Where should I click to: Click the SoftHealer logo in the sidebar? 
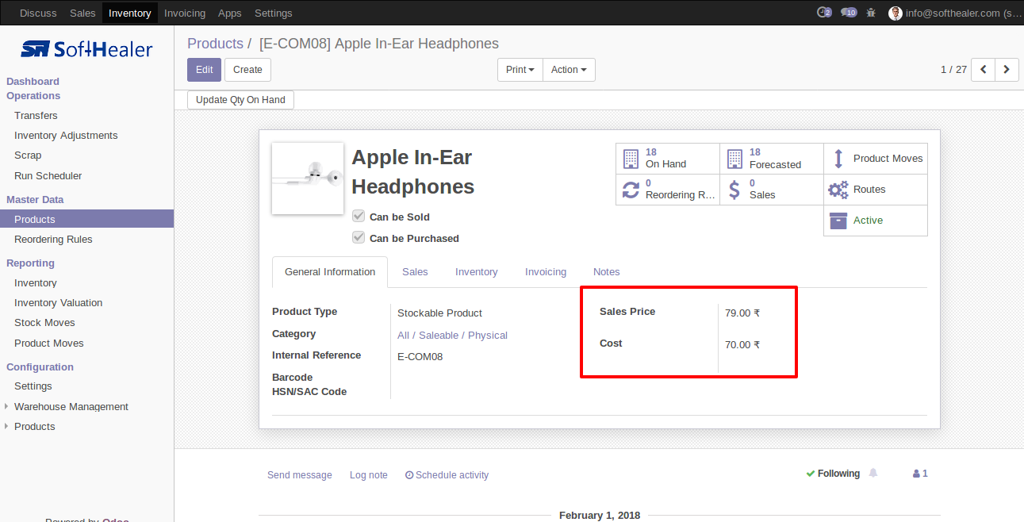[x=86, y=49]
